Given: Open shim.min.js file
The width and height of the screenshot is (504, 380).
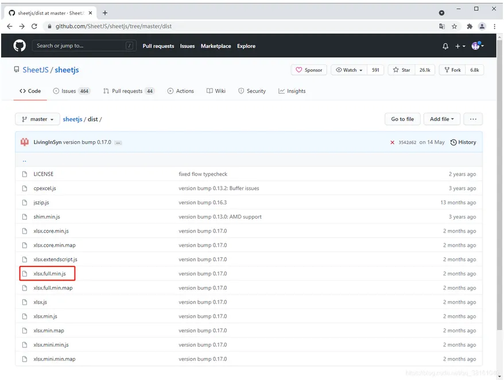Looking at the screenshot, I should 46,216.
